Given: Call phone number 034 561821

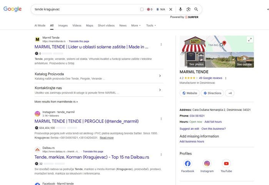Looking at the screenshot, I should [197, 116].
